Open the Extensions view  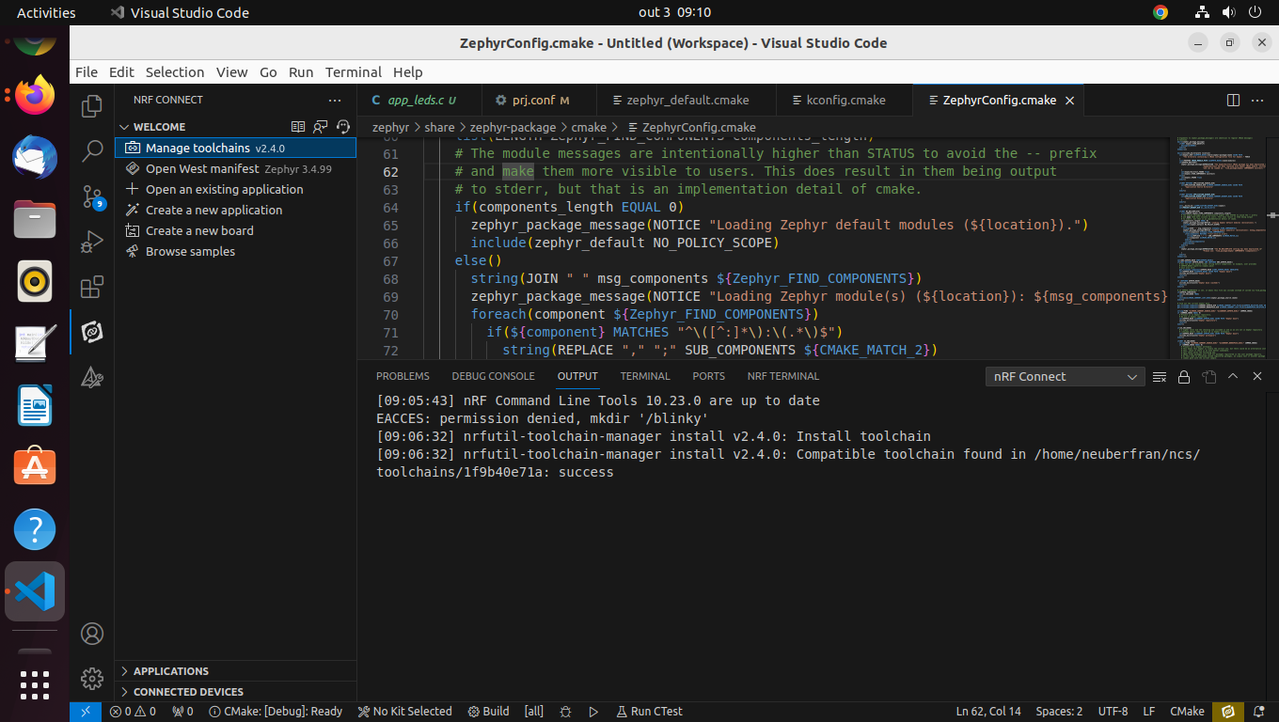pyautogui.click(x=92, y=287)
